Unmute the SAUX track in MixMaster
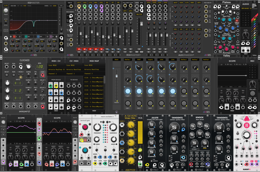260x172 pixels. 85,49
